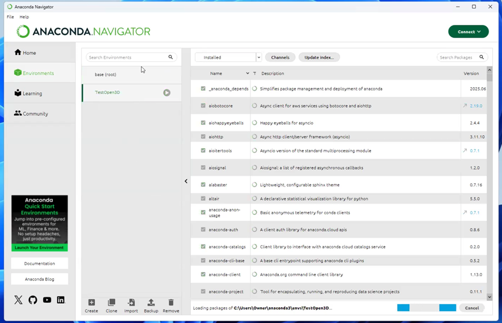Click the status circle icon for altair

[254, 199]
